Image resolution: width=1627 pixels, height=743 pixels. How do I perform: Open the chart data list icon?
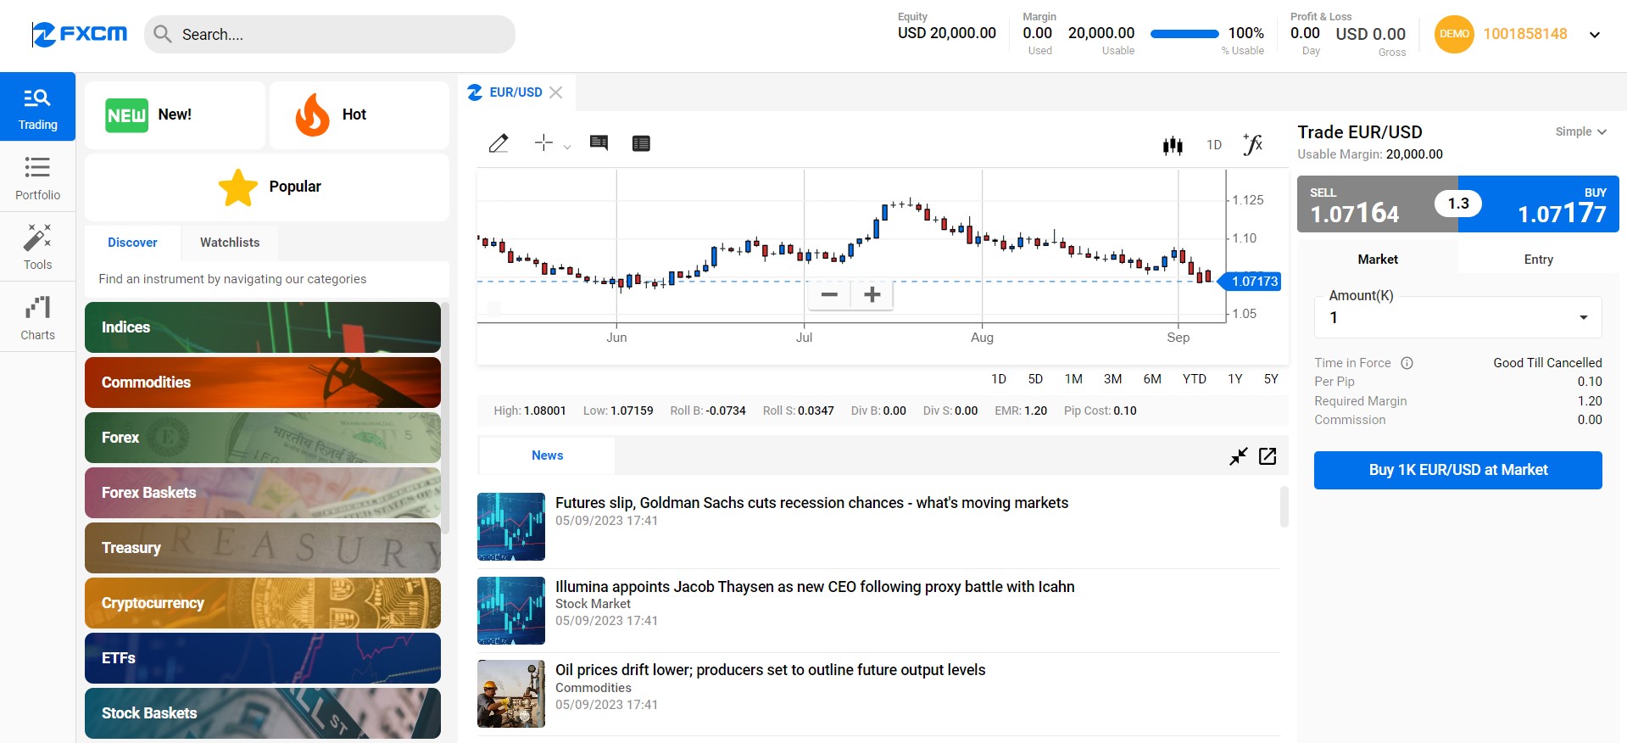pos(641,143)
